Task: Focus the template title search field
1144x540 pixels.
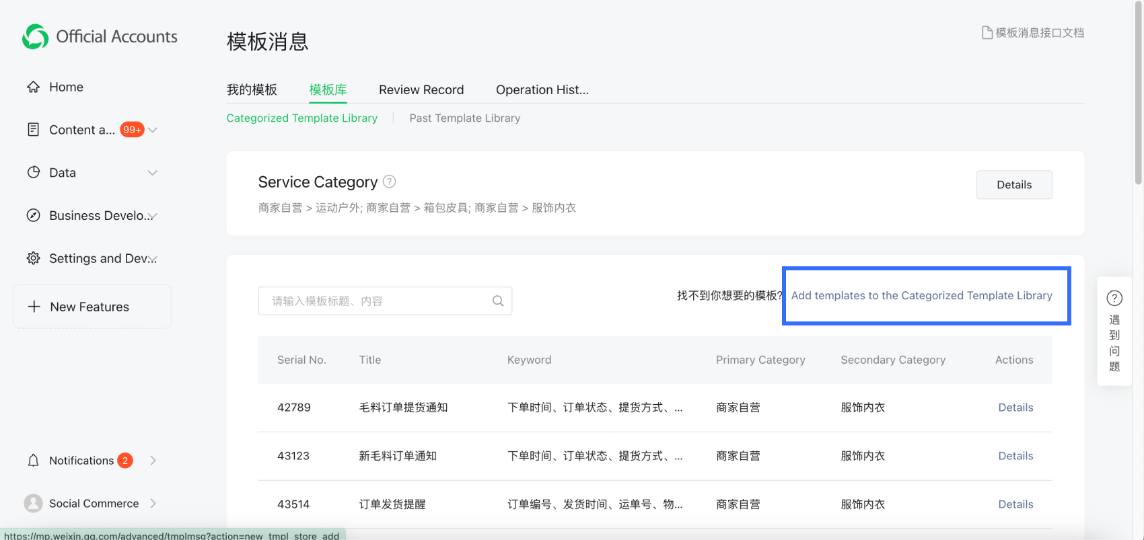Action: coord(385,301)
